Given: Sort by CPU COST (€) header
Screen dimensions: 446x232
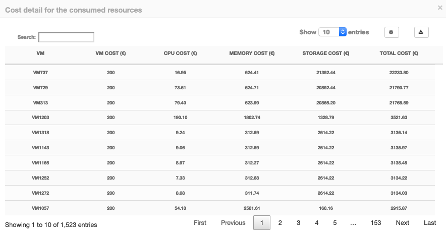Looking at the screenshot, I should click(180, 53).
